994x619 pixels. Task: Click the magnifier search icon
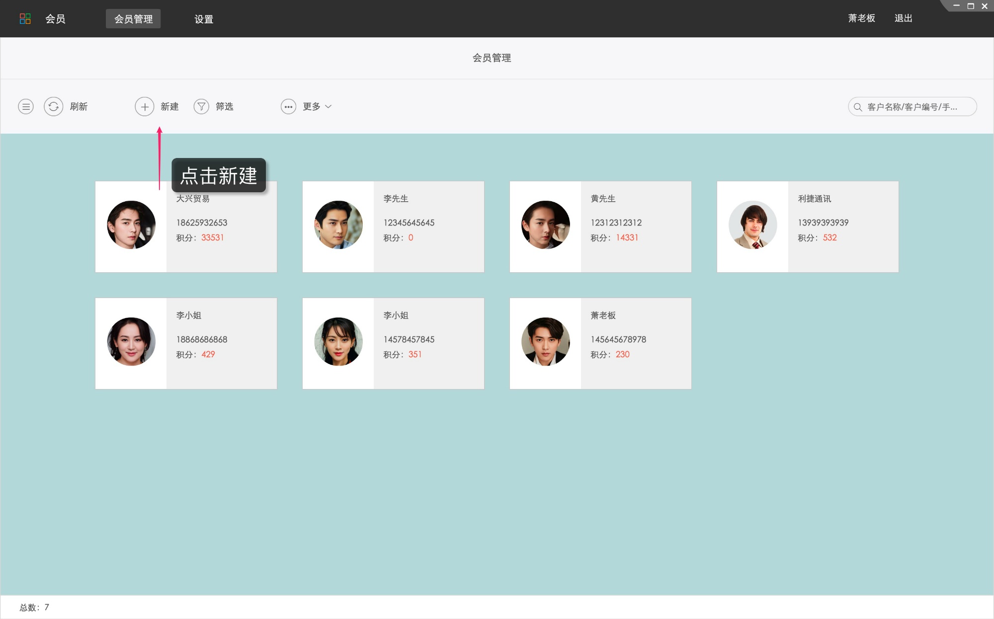(x=858, y=107)
